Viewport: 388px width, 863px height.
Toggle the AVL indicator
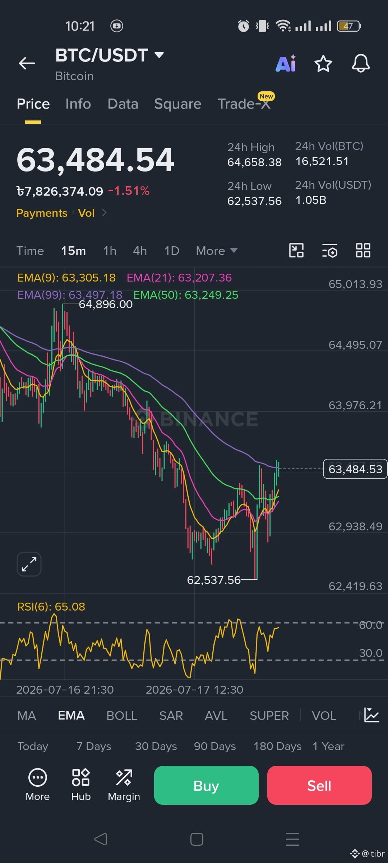pos(216,716)
